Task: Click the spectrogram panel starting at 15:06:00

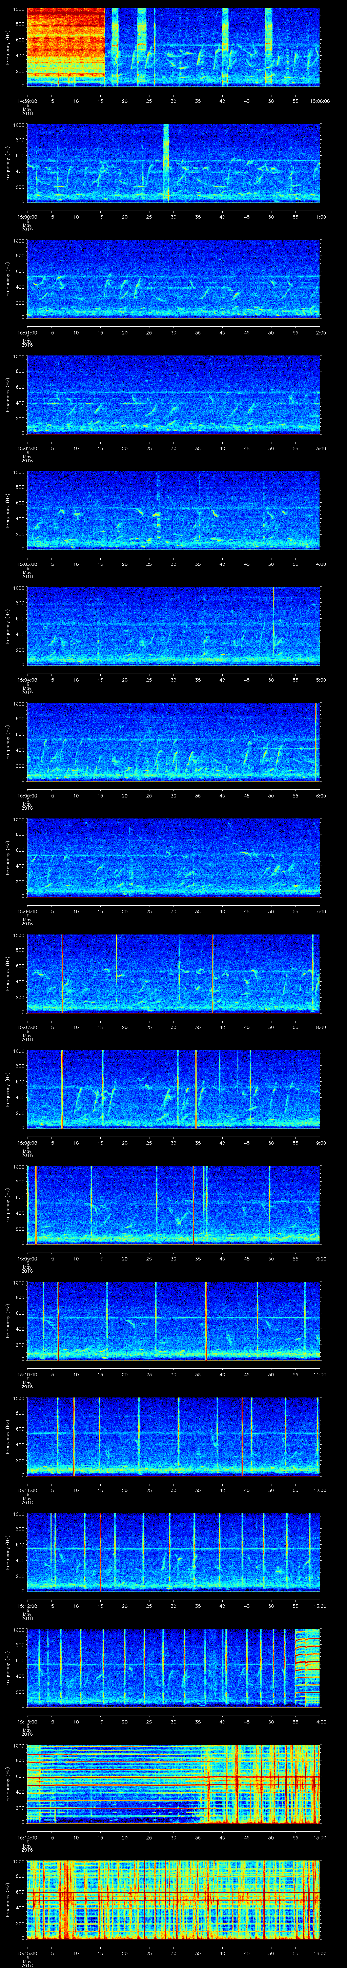Action: coord(173,857)
